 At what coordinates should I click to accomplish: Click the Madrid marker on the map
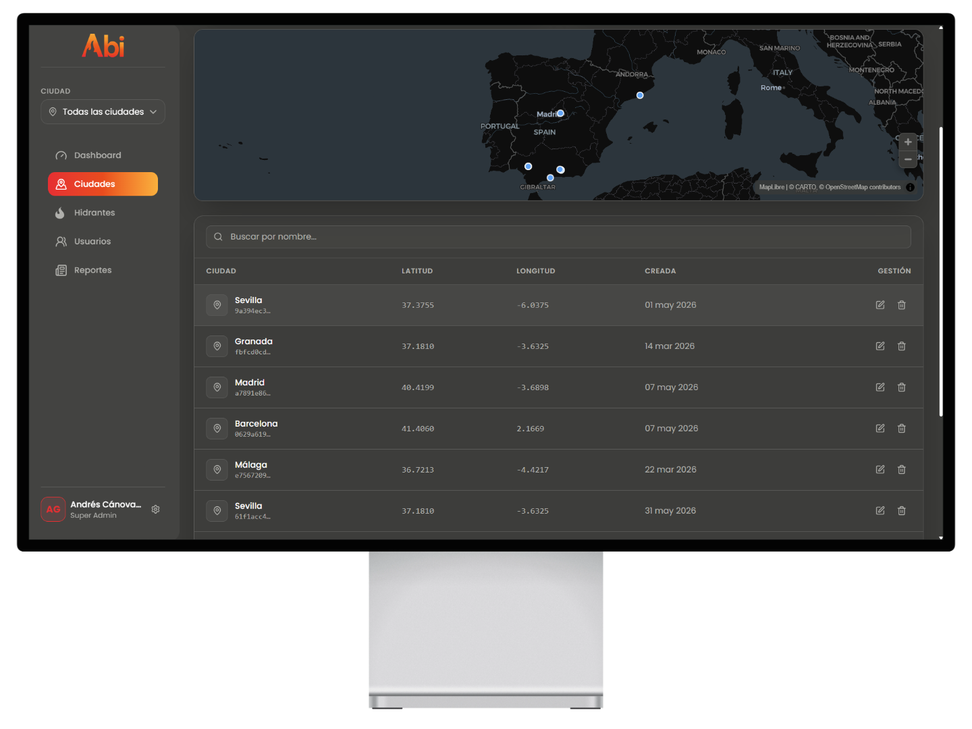[560, 113]
